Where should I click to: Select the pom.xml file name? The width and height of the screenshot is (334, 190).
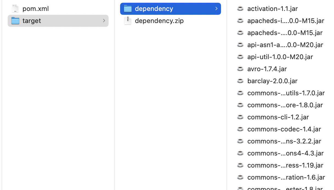36,9
